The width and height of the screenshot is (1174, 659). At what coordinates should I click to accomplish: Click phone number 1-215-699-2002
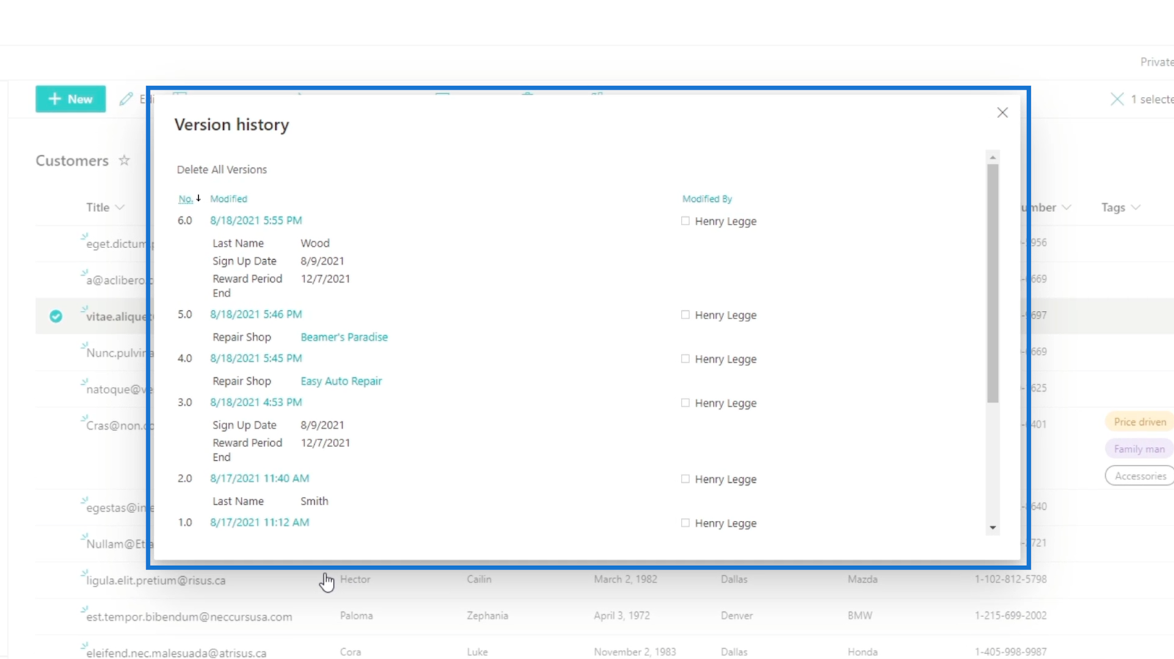coord(1010,616)
